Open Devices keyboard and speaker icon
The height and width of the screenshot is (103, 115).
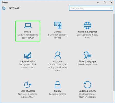pyautogui.click(x=58, y=25)
